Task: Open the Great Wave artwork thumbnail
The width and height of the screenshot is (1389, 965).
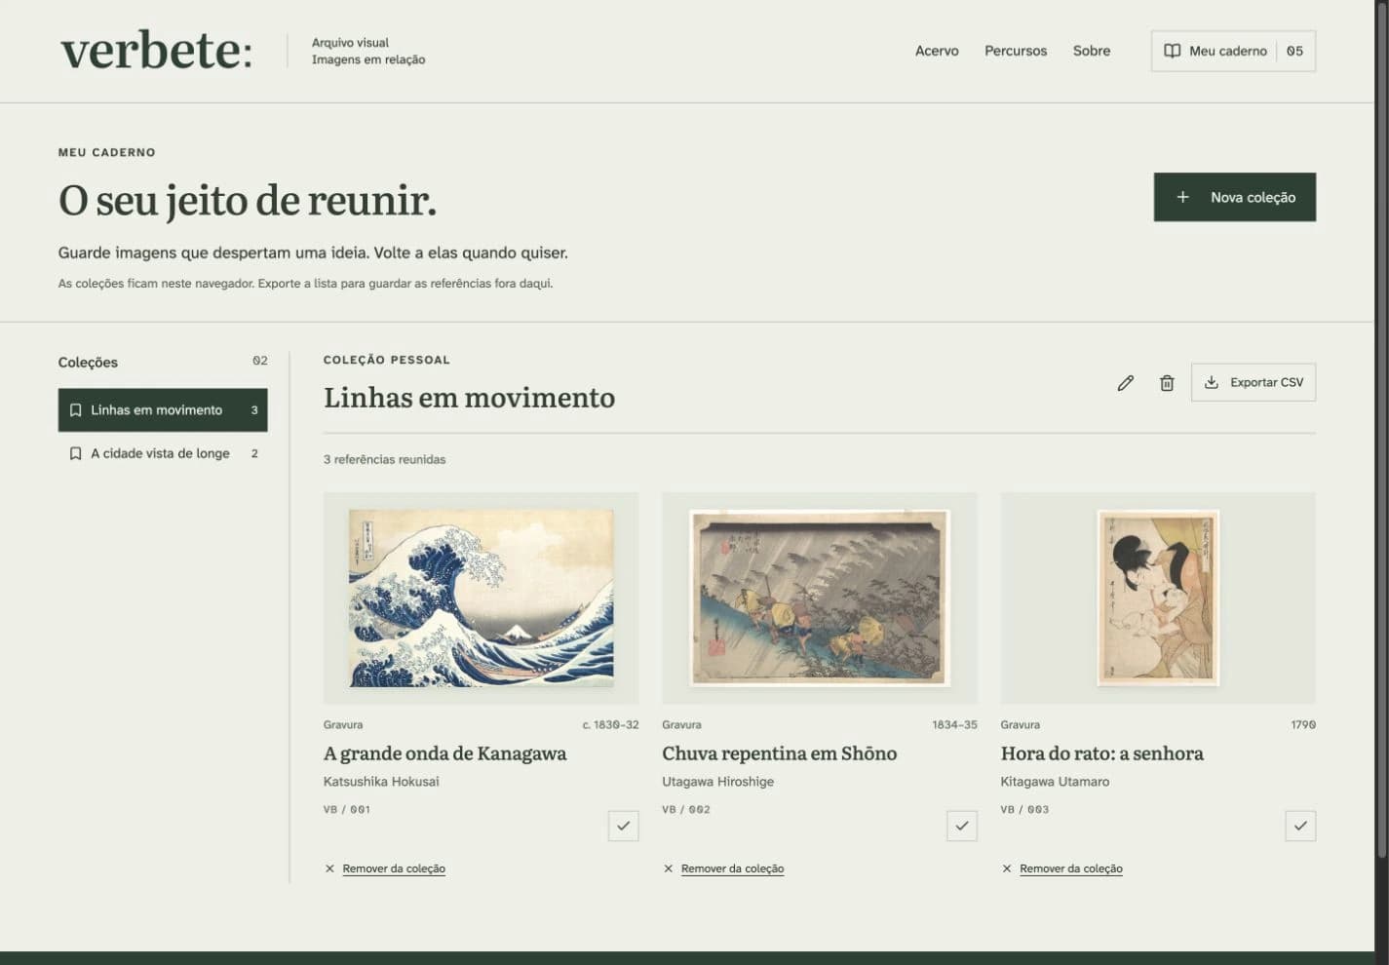Action: point(482,598)
